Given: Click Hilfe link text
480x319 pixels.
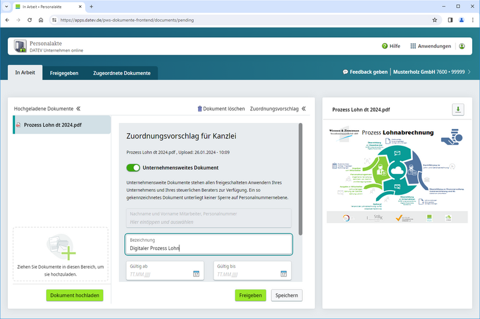Looking at the screenshot, I should [x=395, y=46].
